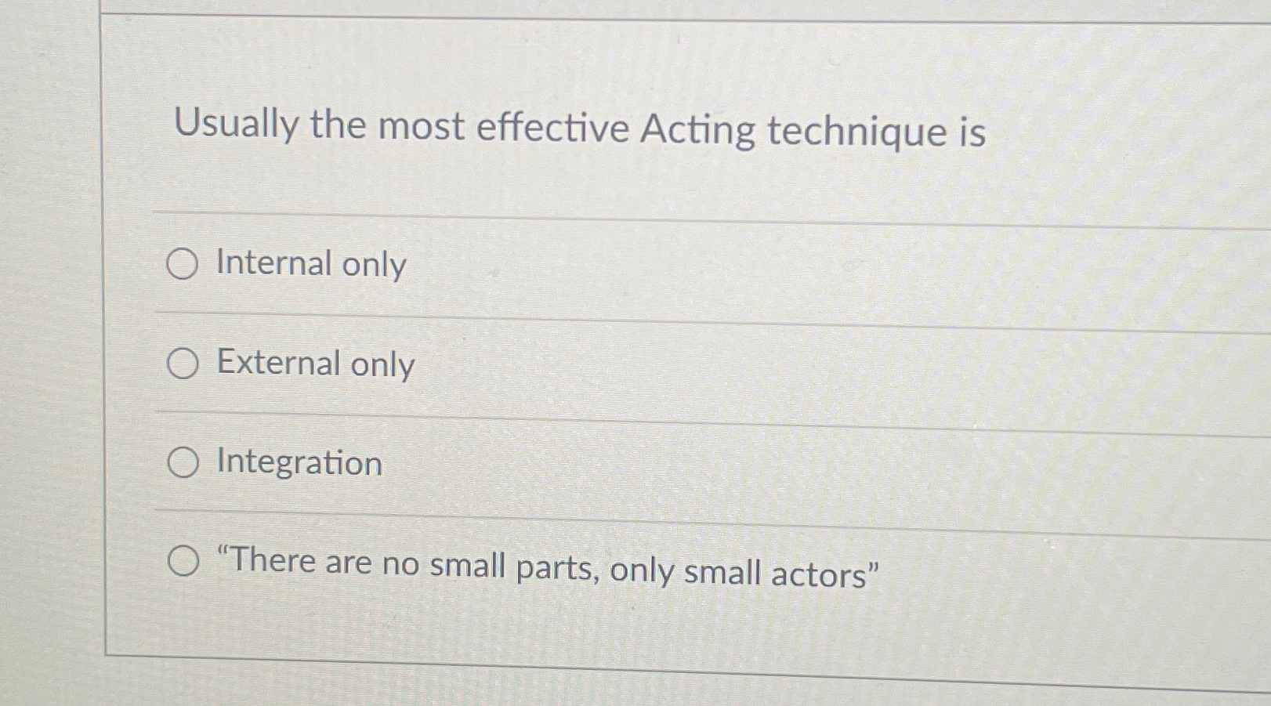Click the 'Internal only' answer label
The height and width of the screenshot is (706, 1271).
click(310, 265)
